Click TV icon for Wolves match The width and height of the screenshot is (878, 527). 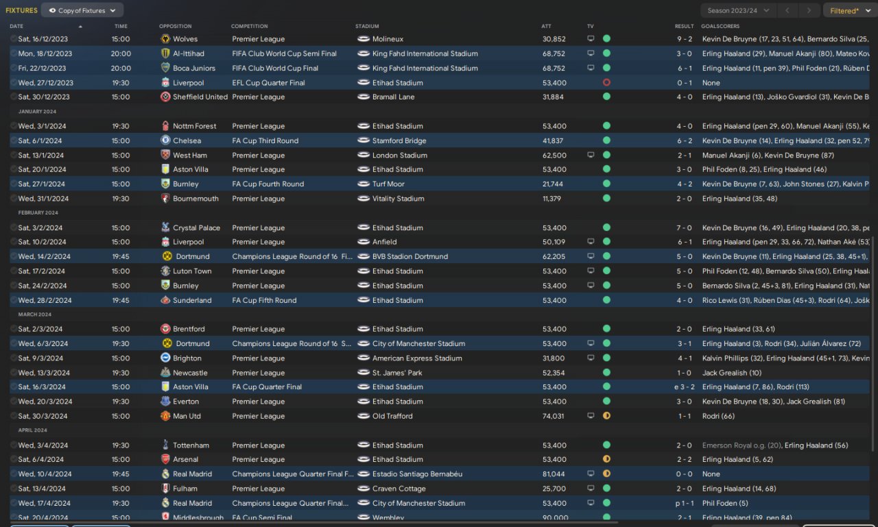(591, 39)
